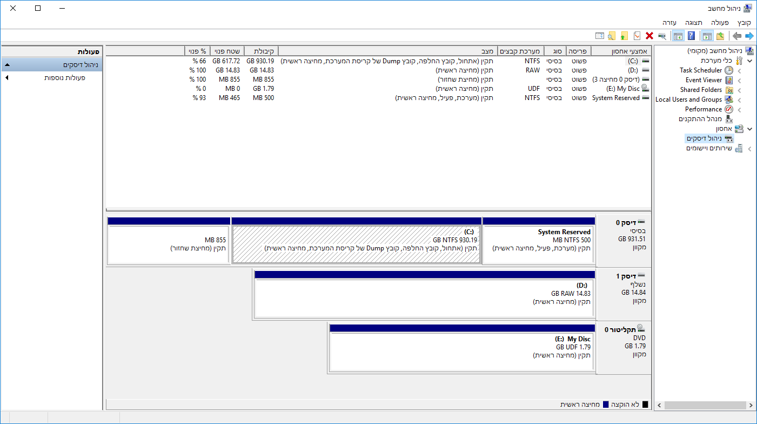Select the (E:) My Disc volume row
Screen dimensions: 757x424
[379, 89]
